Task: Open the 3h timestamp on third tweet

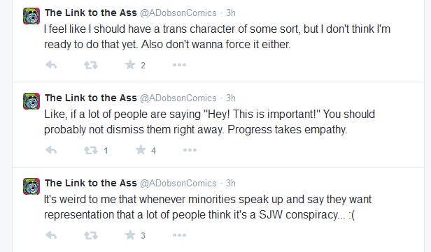Action: click(x=231, y=183)
